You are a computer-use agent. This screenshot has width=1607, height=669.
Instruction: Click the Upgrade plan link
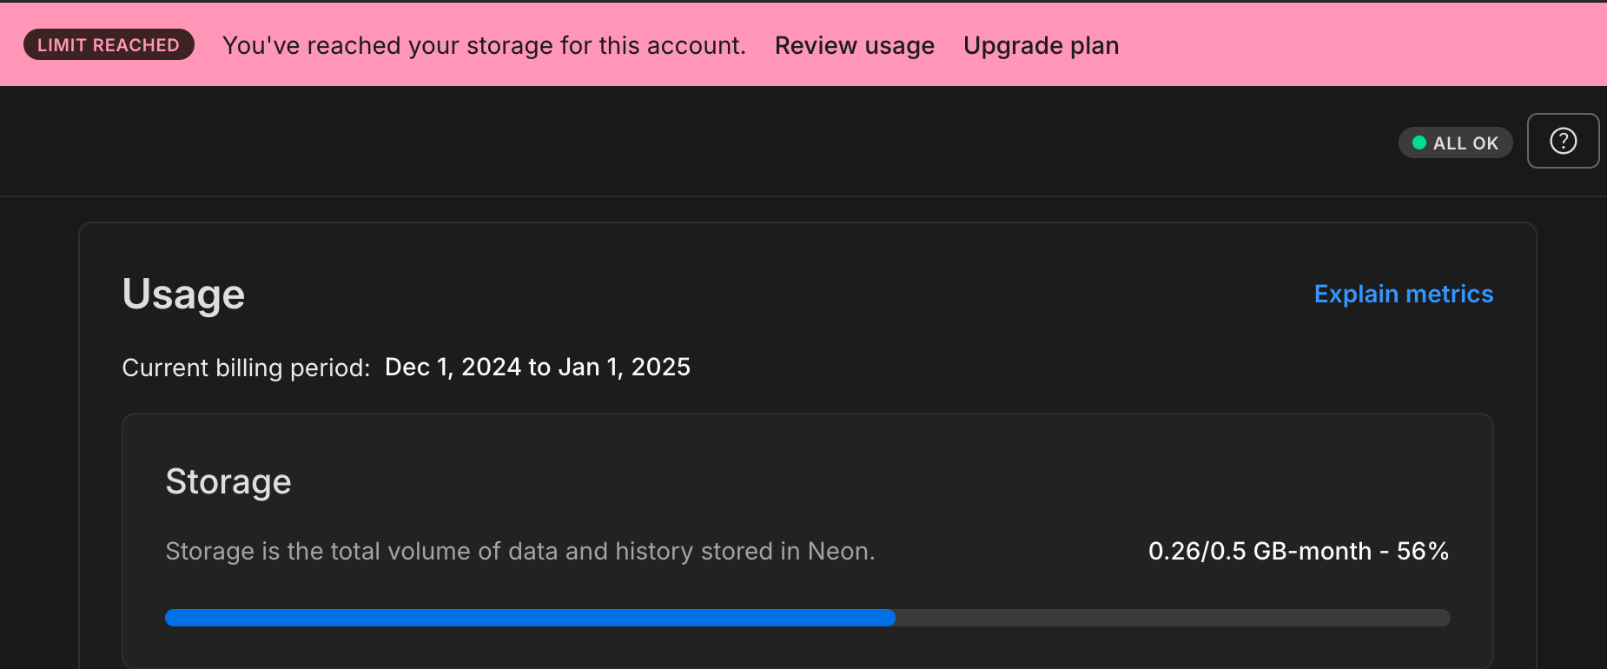(1041, 45)
